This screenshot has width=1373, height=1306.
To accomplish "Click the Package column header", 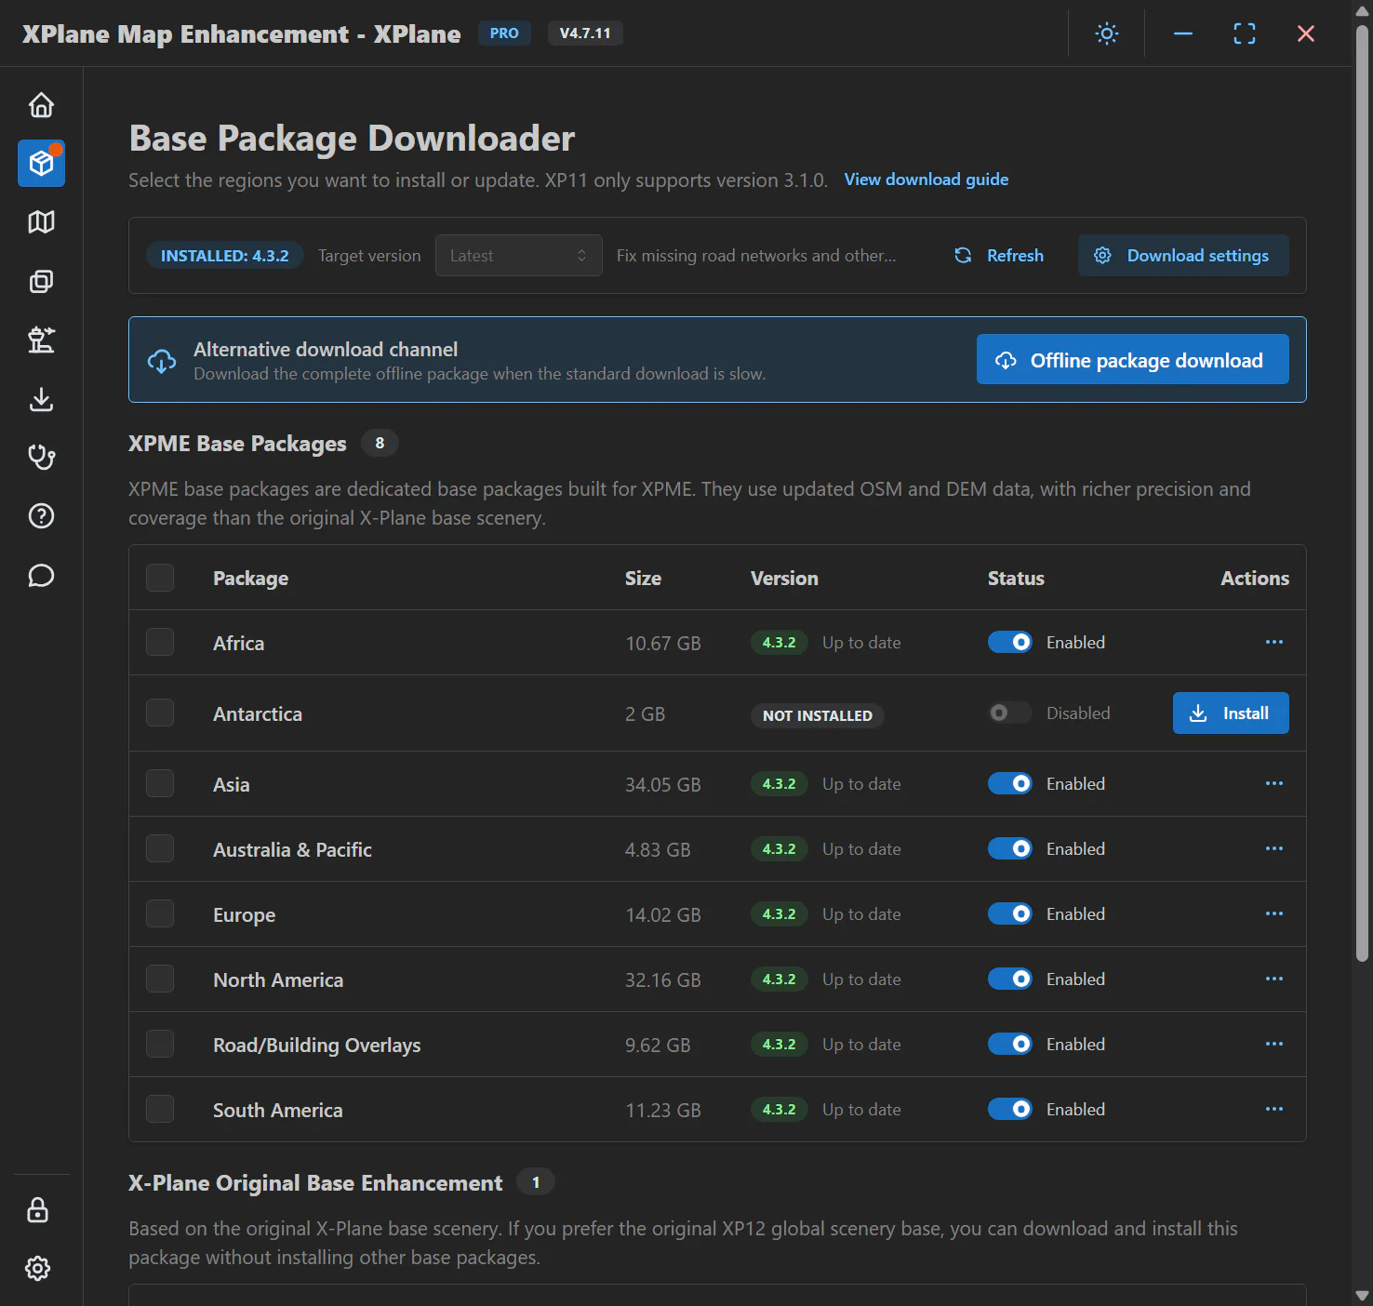I will pyautogui.click(x=250, y=578).
